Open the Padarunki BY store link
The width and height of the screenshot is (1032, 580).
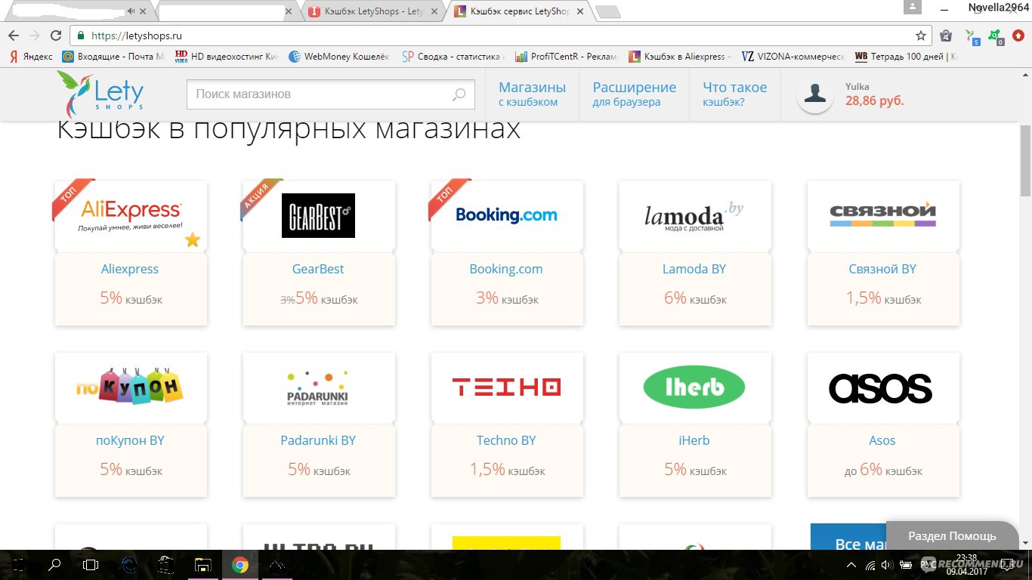coord(318,440)
